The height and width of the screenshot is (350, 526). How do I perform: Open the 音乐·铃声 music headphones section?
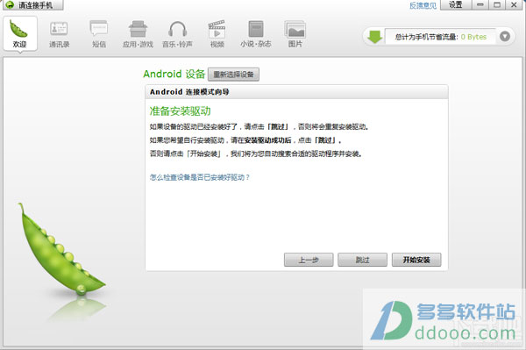[177, 34]
